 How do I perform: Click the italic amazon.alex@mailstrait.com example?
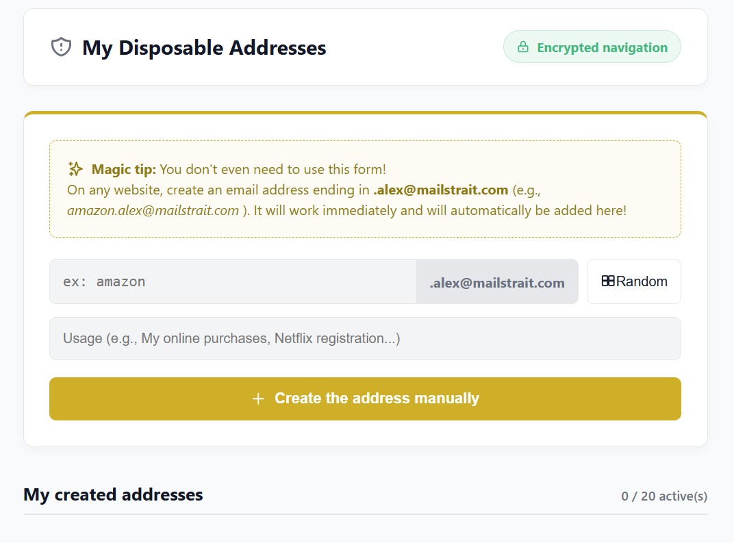coord(153,211)
